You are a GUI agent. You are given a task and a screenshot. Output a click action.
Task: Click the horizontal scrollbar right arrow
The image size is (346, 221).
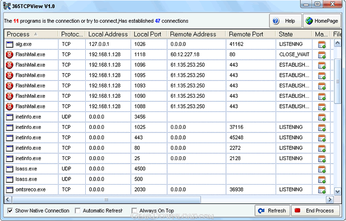330,199
